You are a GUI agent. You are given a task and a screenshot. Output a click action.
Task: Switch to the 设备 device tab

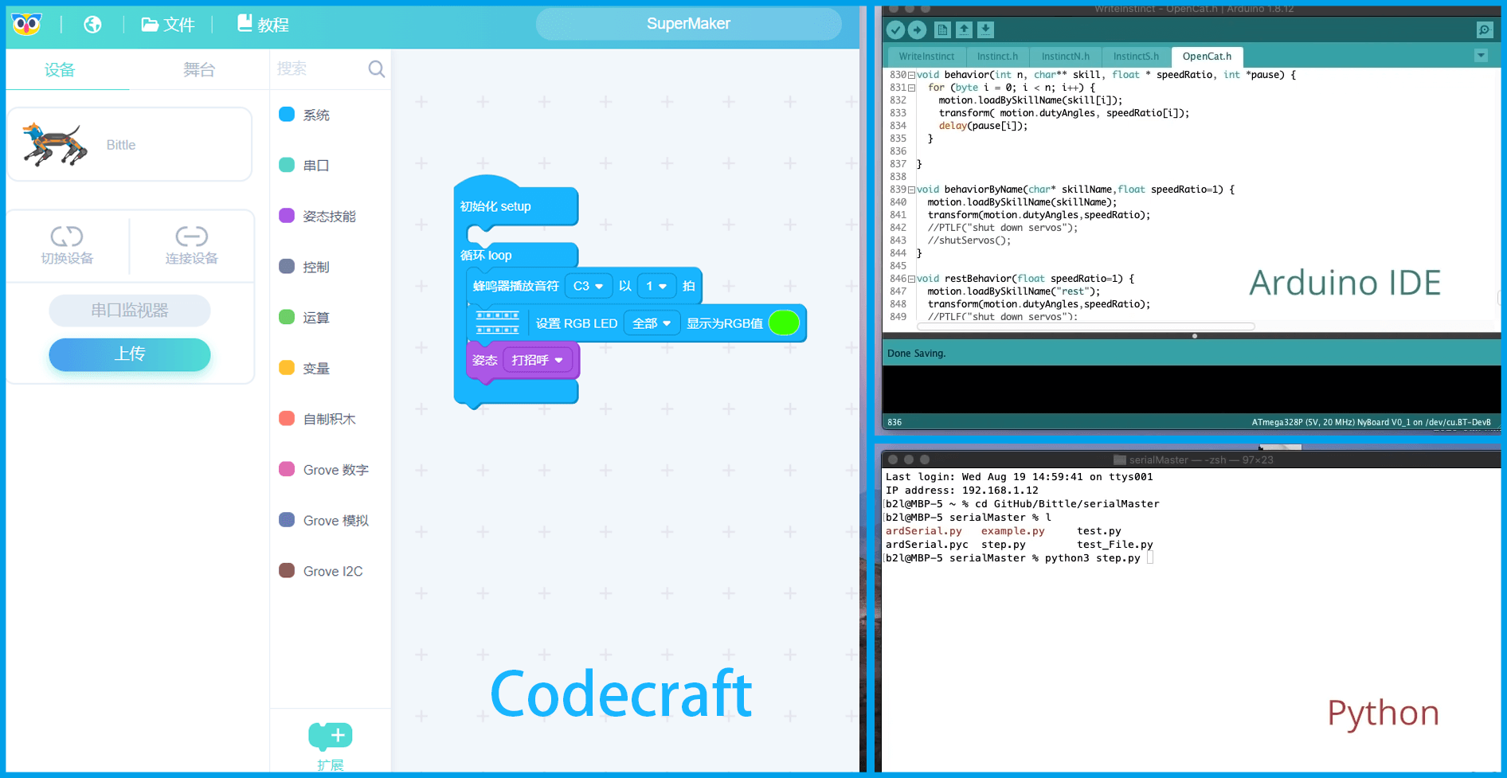tap(60, 70)
